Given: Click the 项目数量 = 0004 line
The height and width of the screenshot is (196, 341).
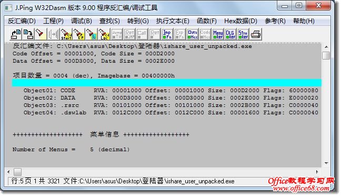Looking at the screenshot, I should point(94,75).
